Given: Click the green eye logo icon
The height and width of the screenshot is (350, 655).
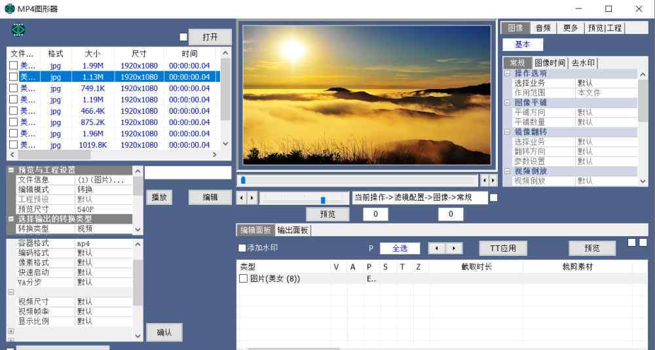Looking at the screenshot, I should coord(18,29).
